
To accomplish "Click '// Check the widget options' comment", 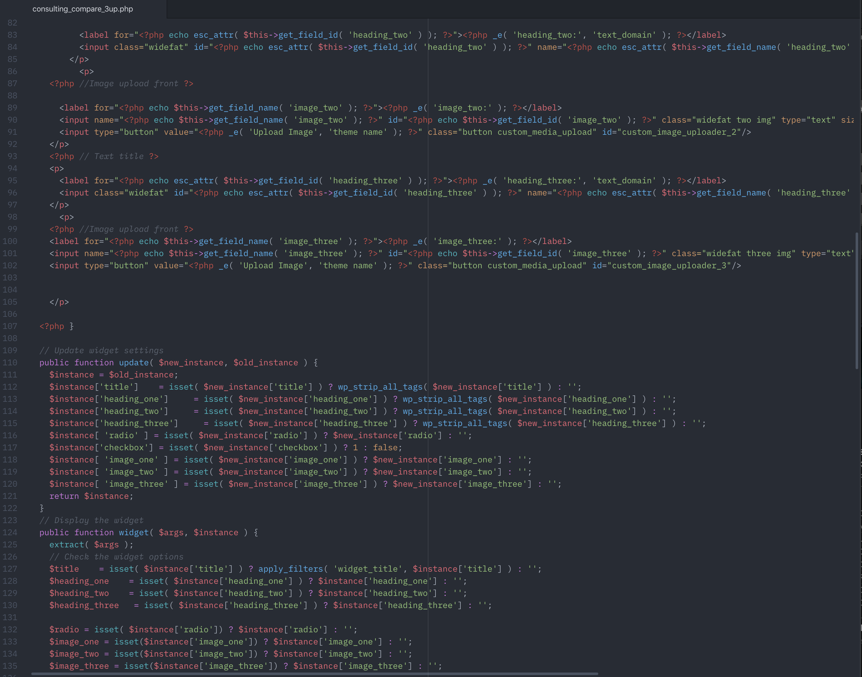I will [x=116, y=557].
